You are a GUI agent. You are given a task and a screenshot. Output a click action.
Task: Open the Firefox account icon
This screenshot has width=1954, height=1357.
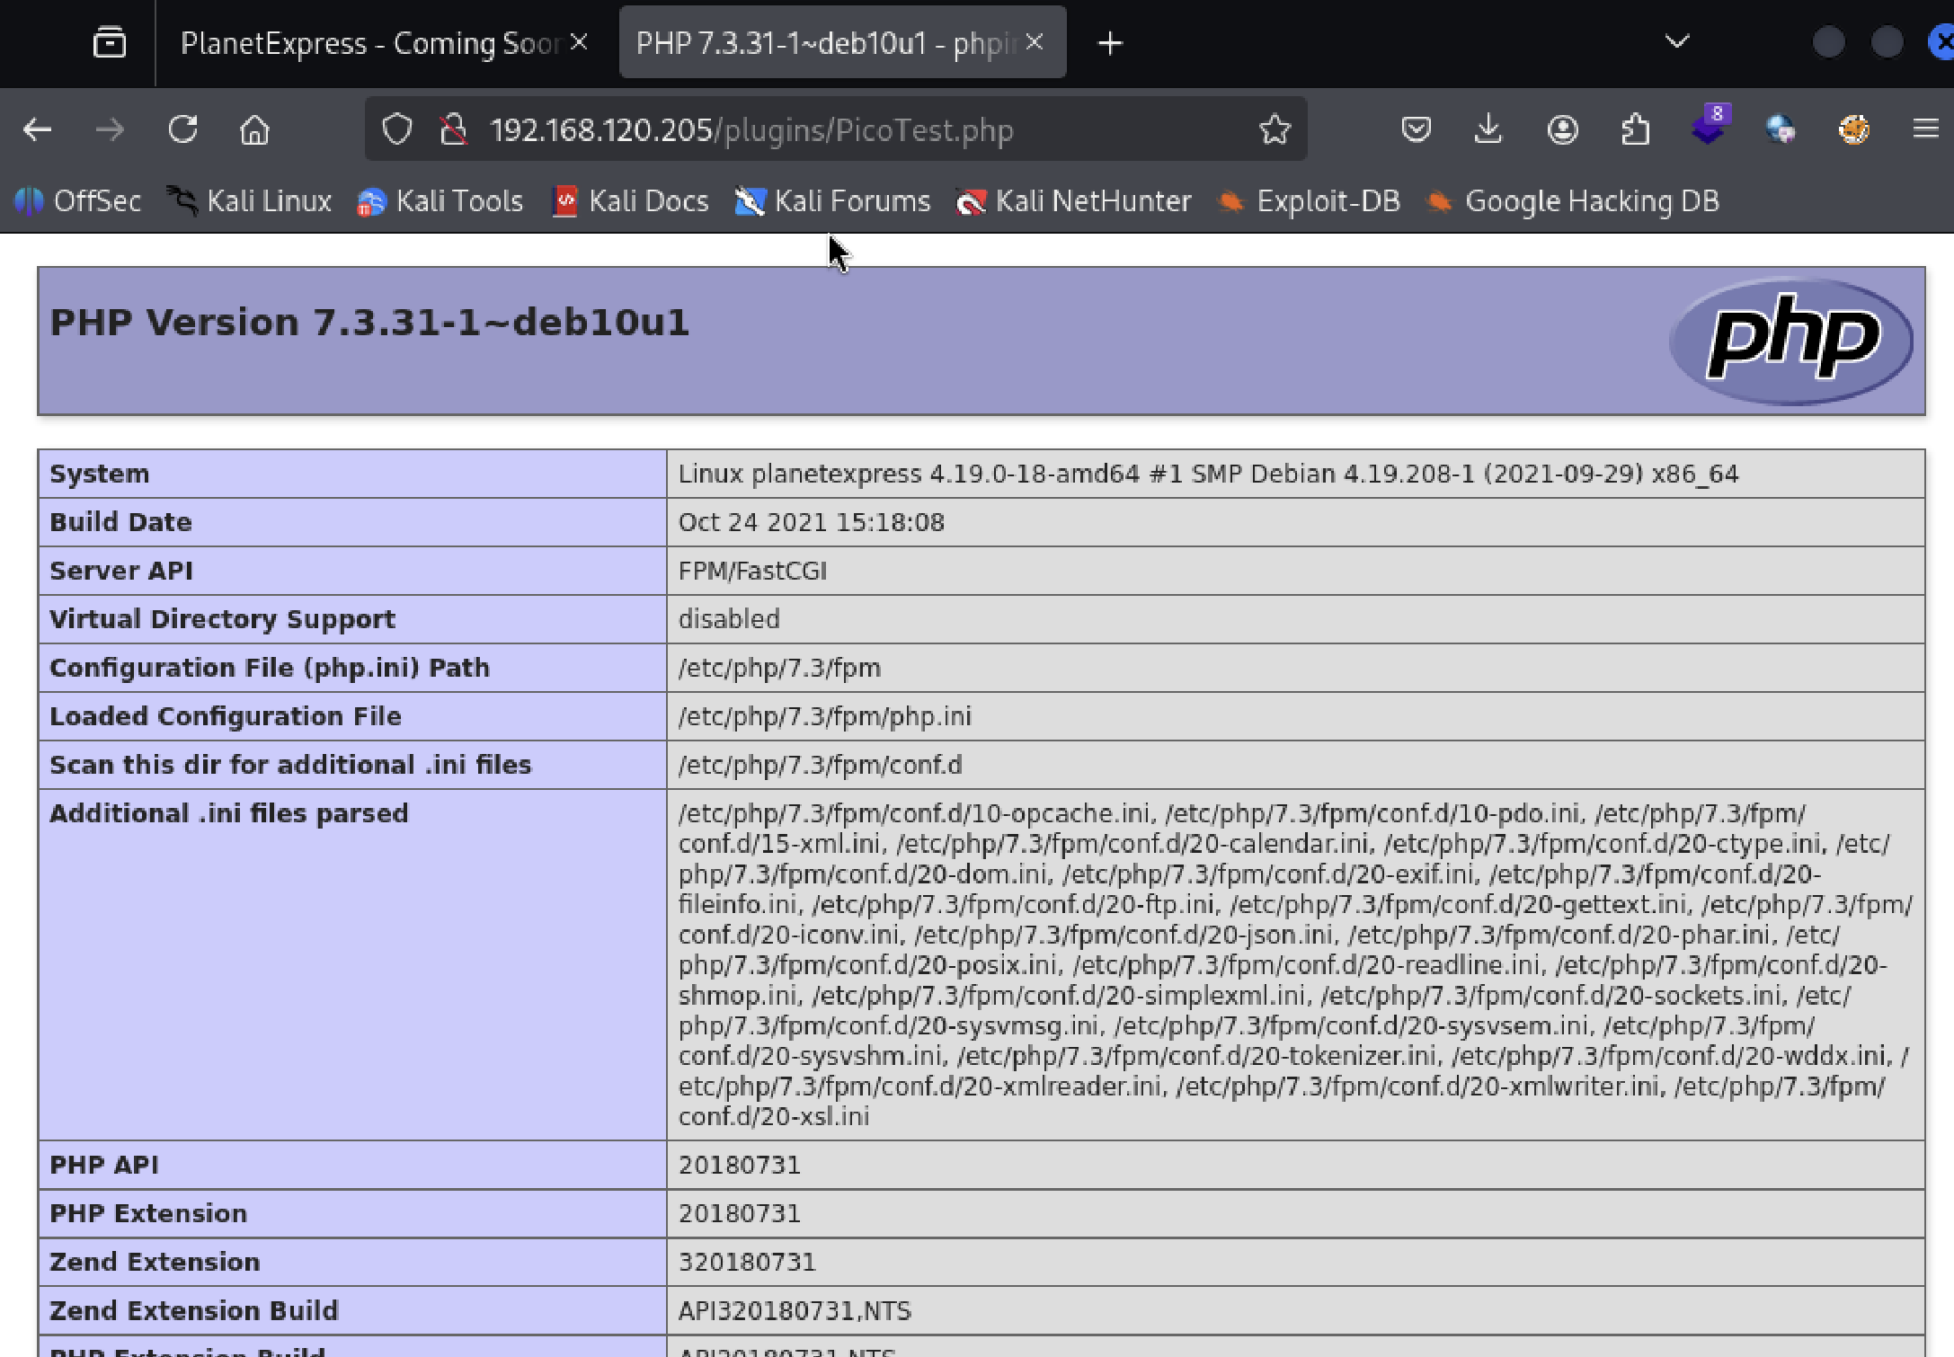[x=1562, y=130]
